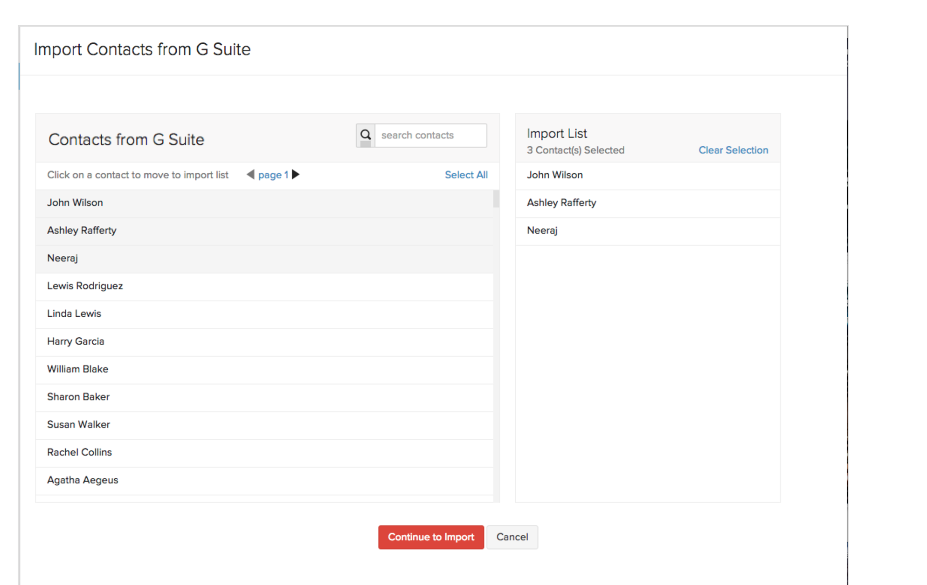The image size is (927, 585).
Task: Click the search contacts field
Action: point(431,135)
